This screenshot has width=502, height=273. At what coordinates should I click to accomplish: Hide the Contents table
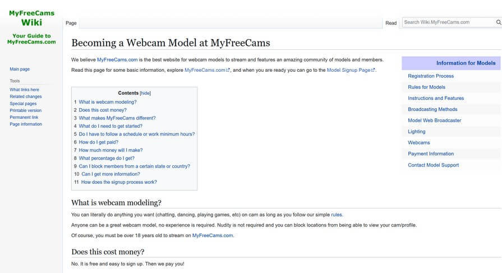[x=145, y=93]
